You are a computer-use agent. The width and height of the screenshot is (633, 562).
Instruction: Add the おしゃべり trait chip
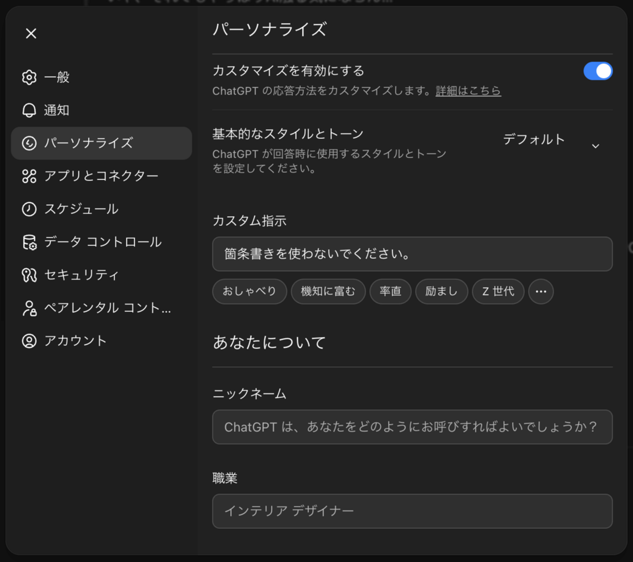250,291
